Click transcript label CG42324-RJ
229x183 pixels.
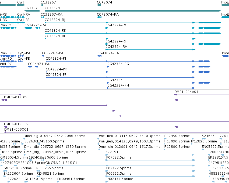point(55,20)
